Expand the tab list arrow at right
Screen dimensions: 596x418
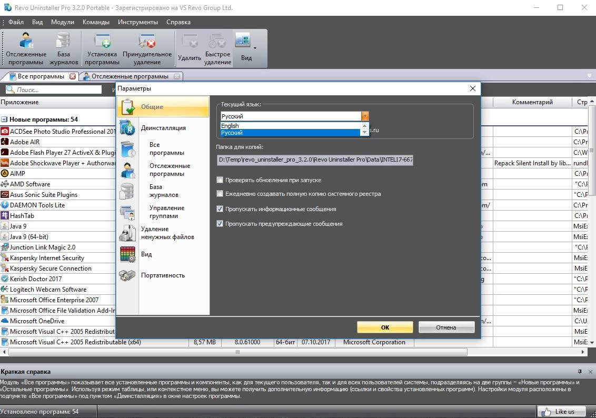tap(590, 76)
